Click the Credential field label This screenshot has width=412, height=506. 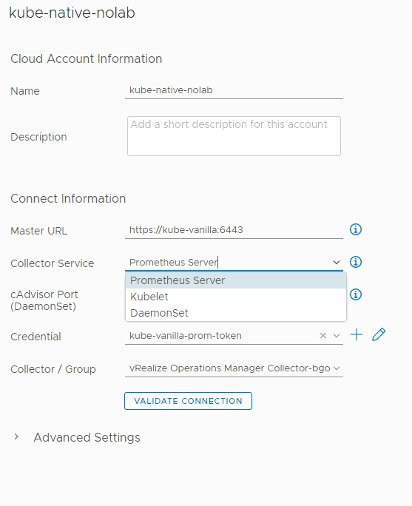click(x=36, y=337)
